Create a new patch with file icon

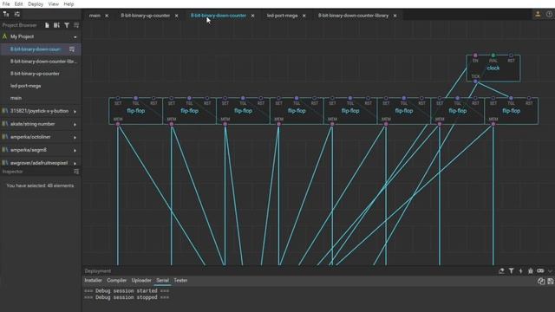point(47,25)
